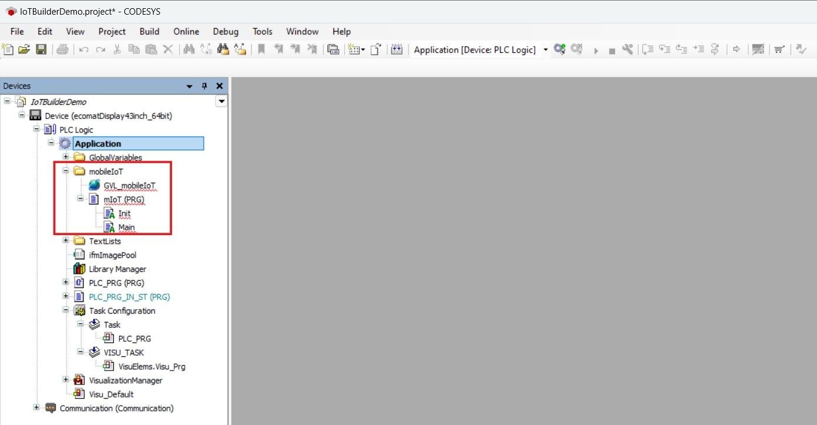Collapse the VISU_TASK node

pos(80,352)
